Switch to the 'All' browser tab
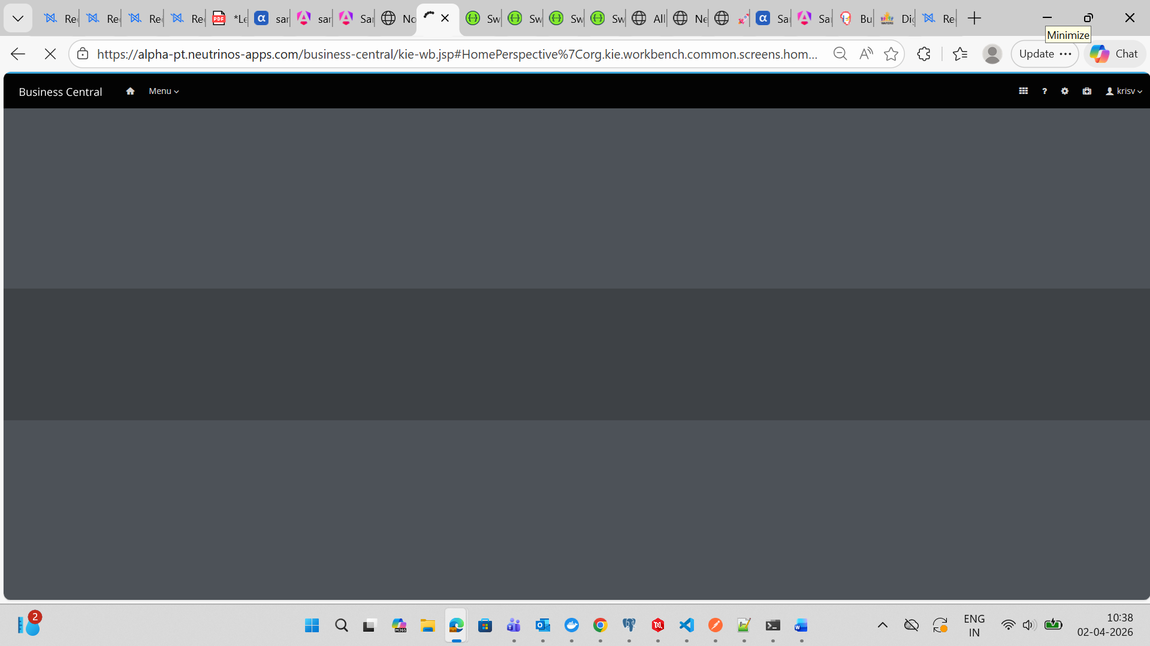This screenshot has width=1150, height=646. (x=649, y=19)
